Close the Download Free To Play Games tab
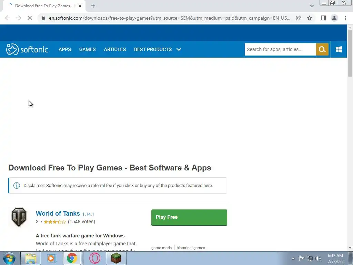Screen dimensions: 353x265 80,6
